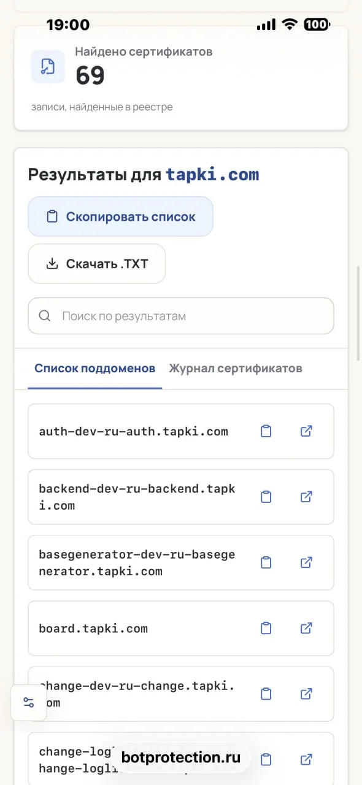Click the Скопировать список button
Screen dimensions: 362x785
coord(120,216)
